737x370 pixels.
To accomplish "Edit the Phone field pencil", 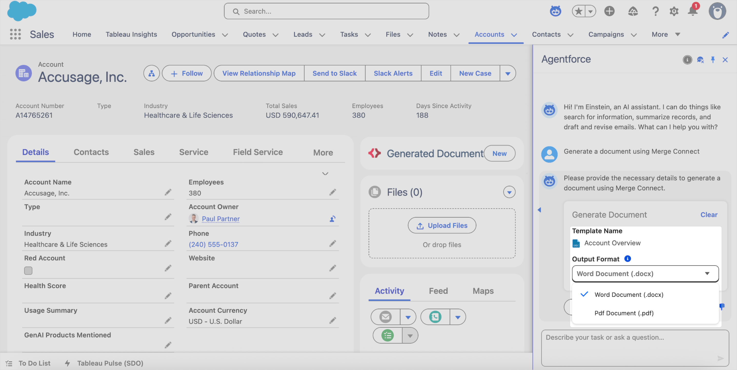I will pos(332,244).
